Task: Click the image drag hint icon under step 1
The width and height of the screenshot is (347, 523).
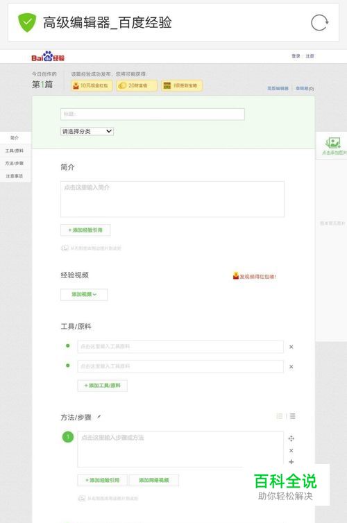Action: pyautogui.click(x=82, y=498)
